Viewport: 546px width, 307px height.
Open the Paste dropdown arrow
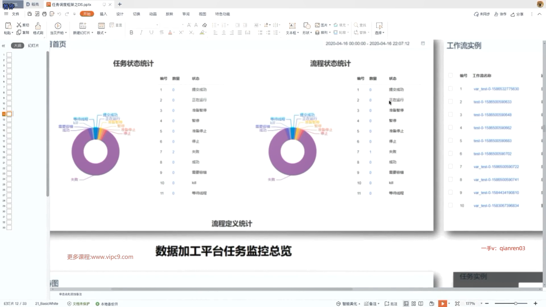pos(13,33)
